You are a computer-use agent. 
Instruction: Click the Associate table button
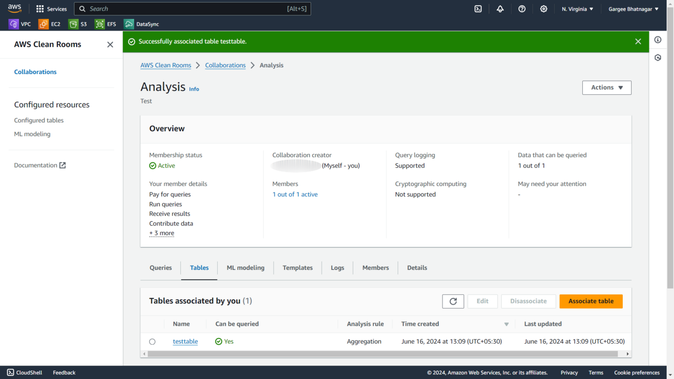[x=591, y=301]
